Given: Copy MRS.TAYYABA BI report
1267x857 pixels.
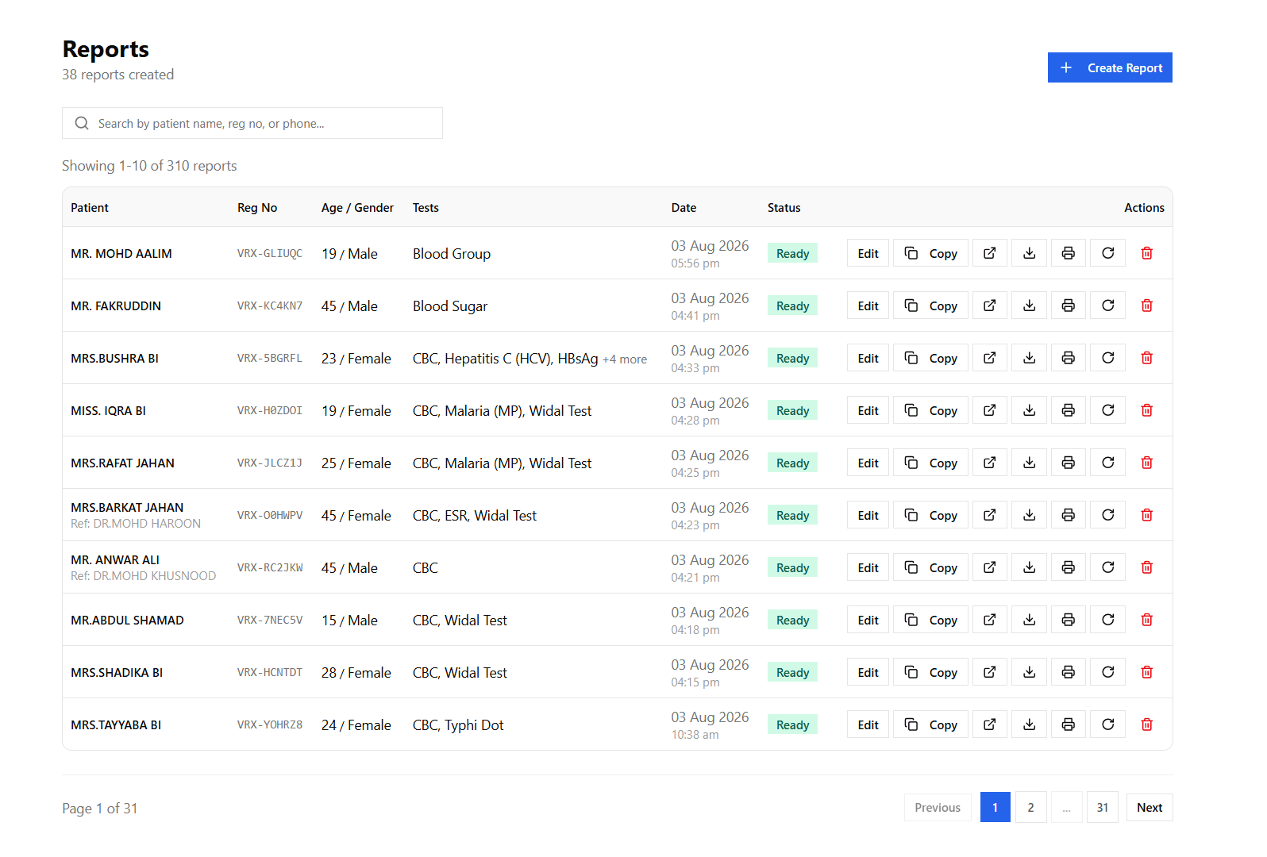Looking at the screenshot, I should 931,724.
